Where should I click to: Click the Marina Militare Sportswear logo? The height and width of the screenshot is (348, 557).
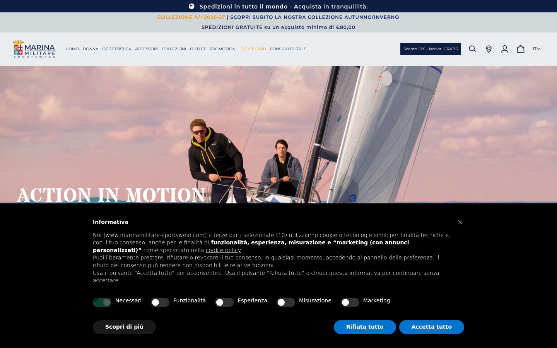(34, 49)
